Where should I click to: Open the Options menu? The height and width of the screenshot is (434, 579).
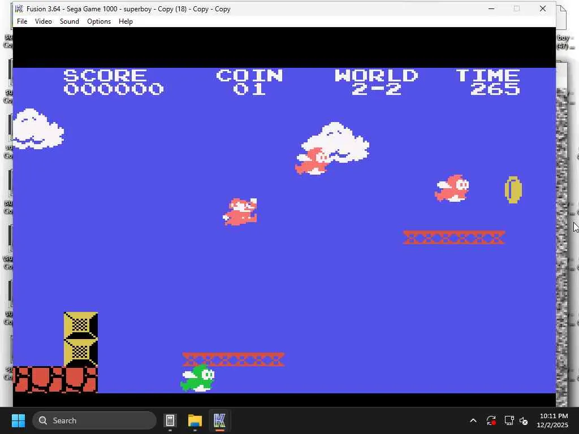(x=99, y=21)
